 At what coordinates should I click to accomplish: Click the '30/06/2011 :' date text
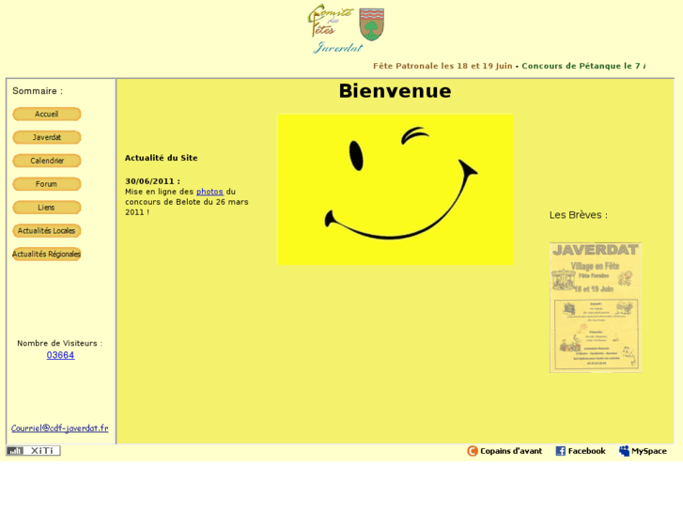point(152,181)
